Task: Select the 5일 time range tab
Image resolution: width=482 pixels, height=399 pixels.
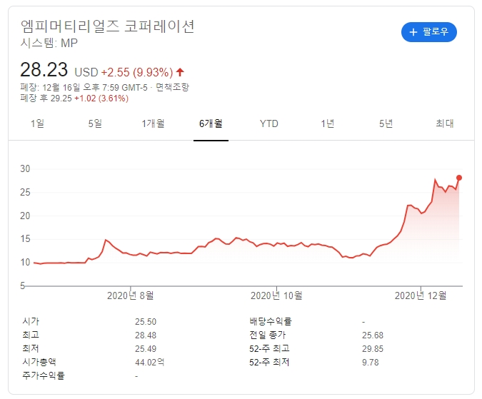Action: click(x=95, y=123)
